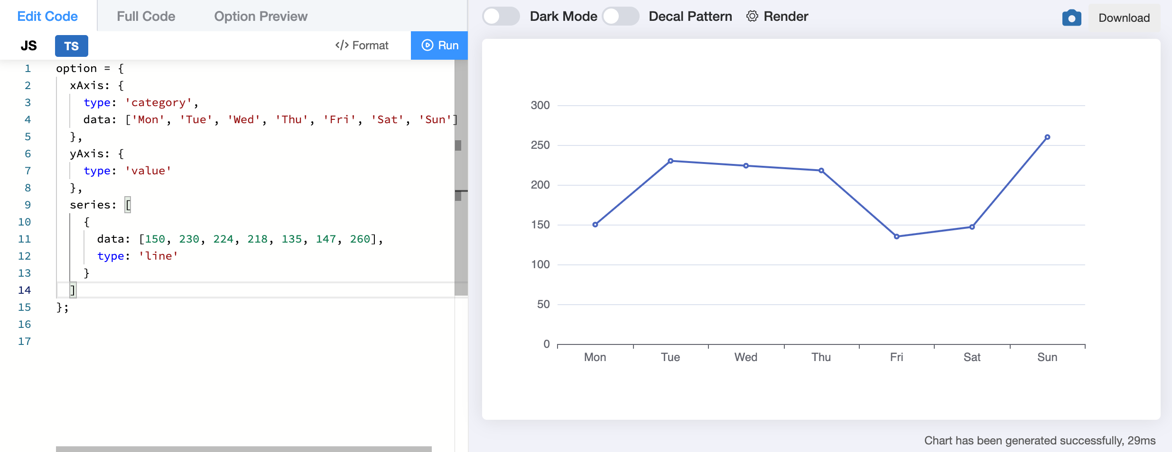The image size is (1172, 452).
Task: Run the code via the play icon
Action: (x=427, y=45)
